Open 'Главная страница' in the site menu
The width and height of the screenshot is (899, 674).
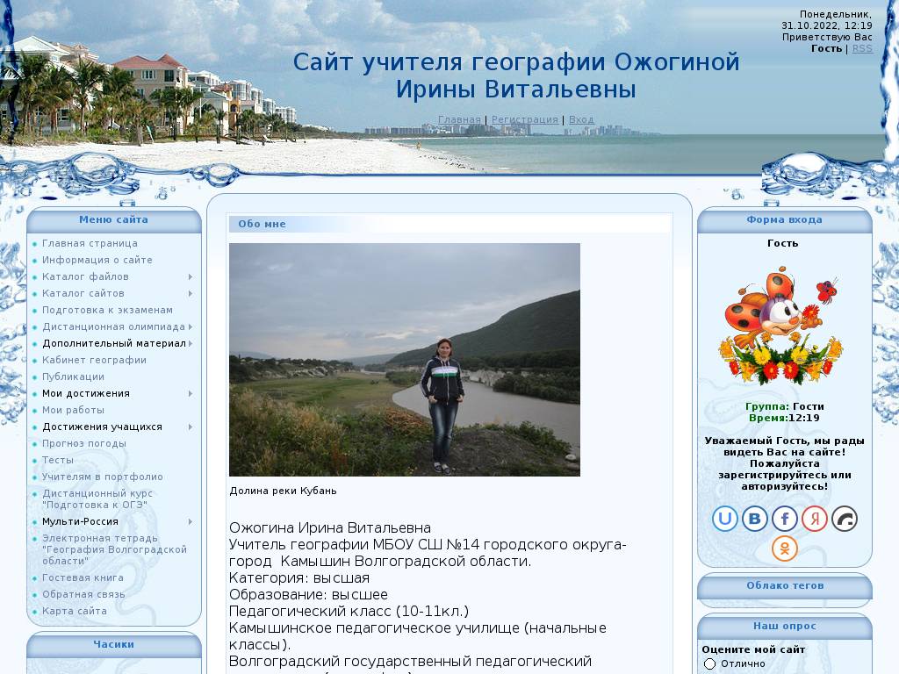tap(90, 244)
